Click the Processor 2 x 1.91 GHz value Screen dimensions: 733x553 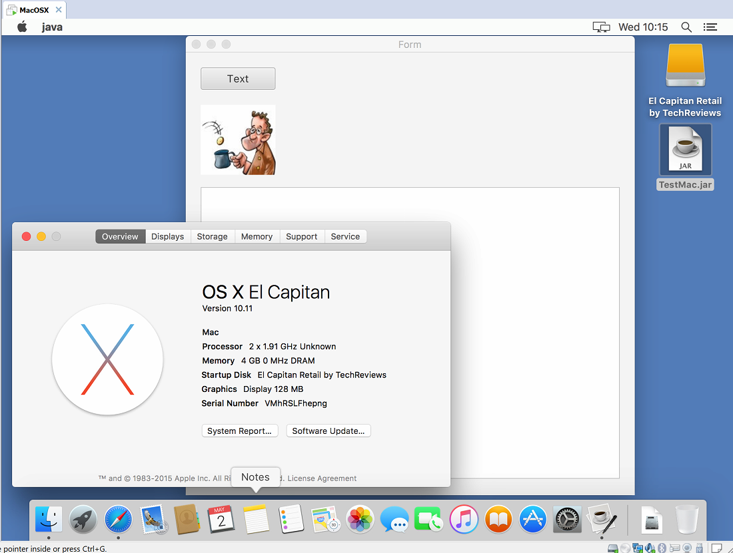pos(293,346)
